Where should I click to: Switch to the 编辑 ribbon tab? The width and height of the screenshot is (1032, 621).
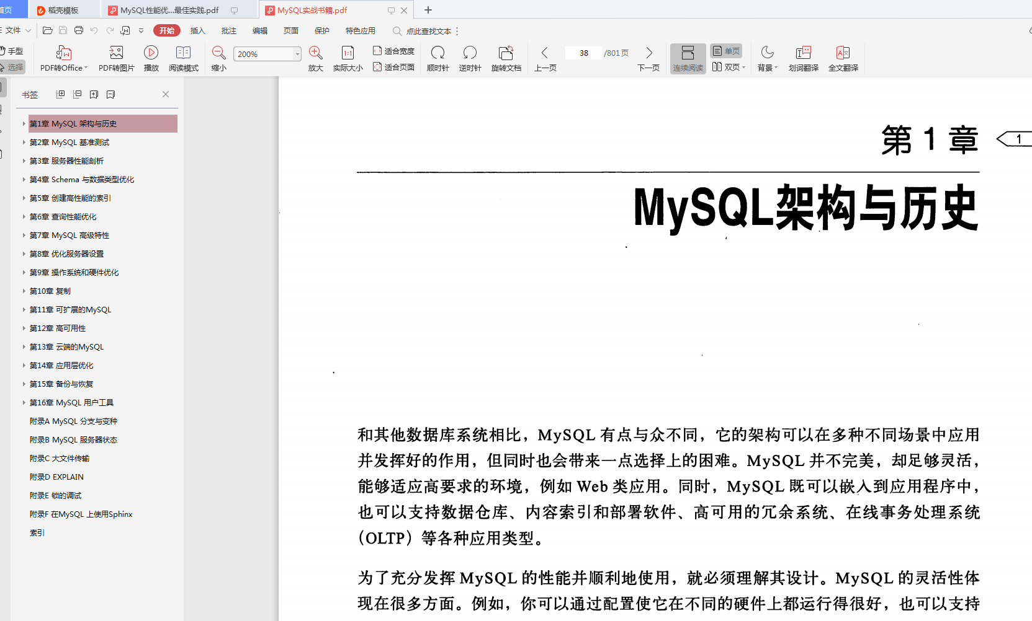point(259,30)
